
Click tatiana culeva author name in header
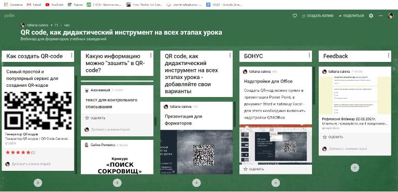(37, 25)
